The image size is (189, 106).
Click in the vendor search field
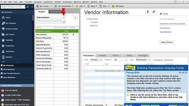click(49, 22)
